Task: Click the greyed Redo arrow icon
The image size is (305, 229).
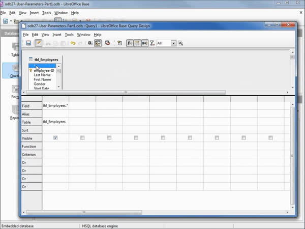Action: [x=80, y=43]
